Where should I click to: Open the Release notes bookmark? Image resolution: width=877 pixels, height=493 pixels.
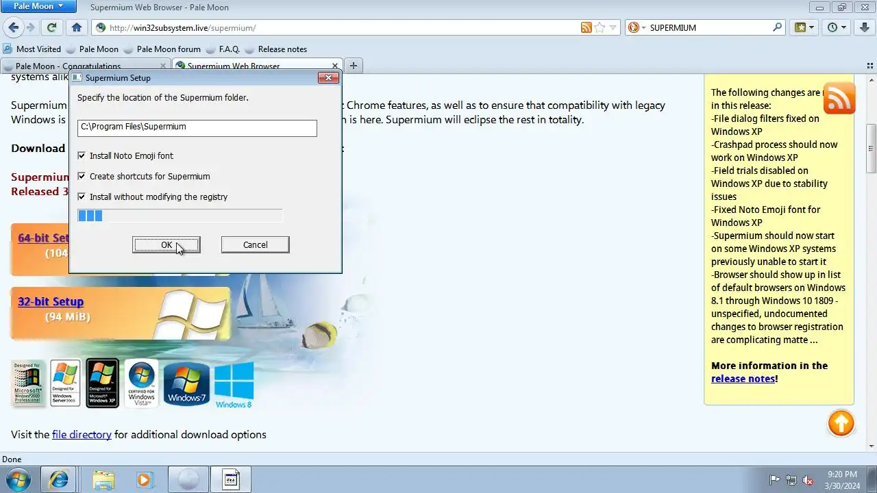275,49
